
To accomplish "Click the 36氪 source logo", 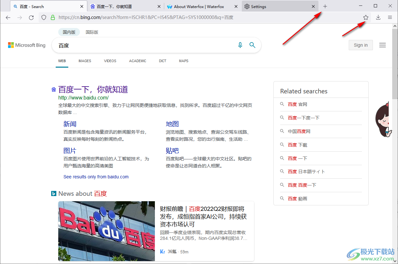I will (x=163, y=251).
